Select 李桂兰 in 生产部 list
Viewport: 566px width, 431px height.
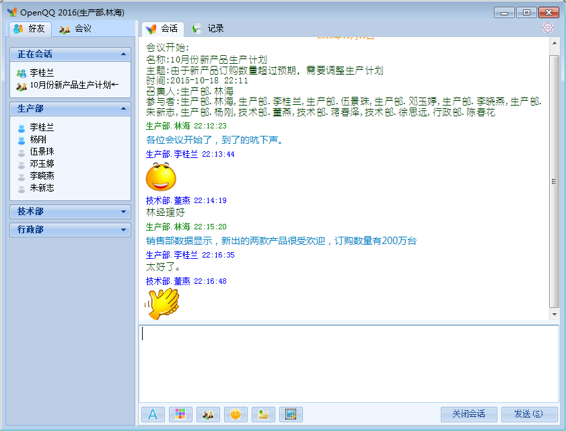click(42, 127)
